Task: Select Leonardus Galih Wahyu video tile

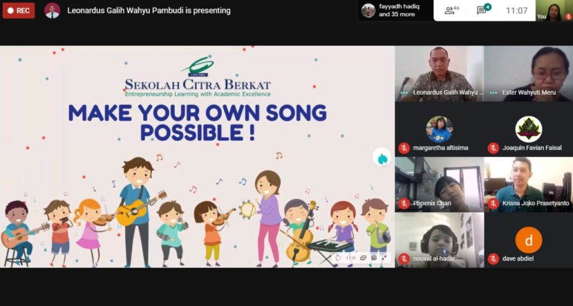Action: click(439, 73)
